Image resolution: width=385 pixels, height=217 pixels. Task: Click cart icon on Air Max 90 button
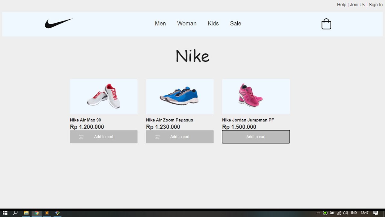(x=81, y=137)
